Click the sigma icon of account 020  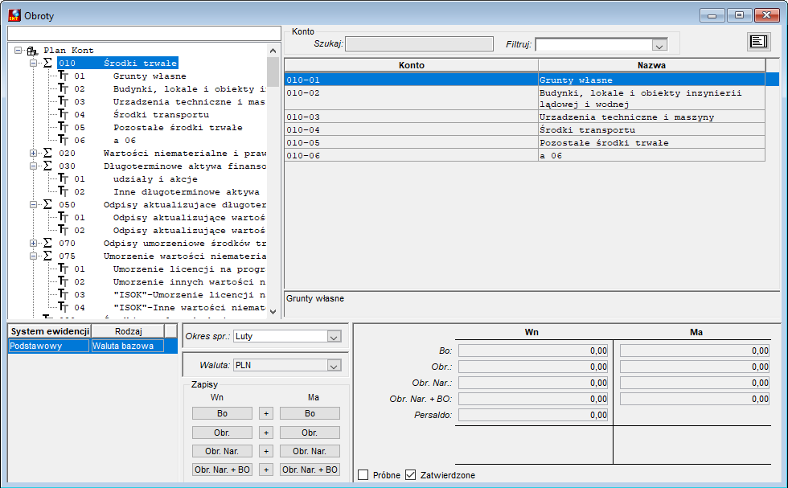tap(47, 153)
